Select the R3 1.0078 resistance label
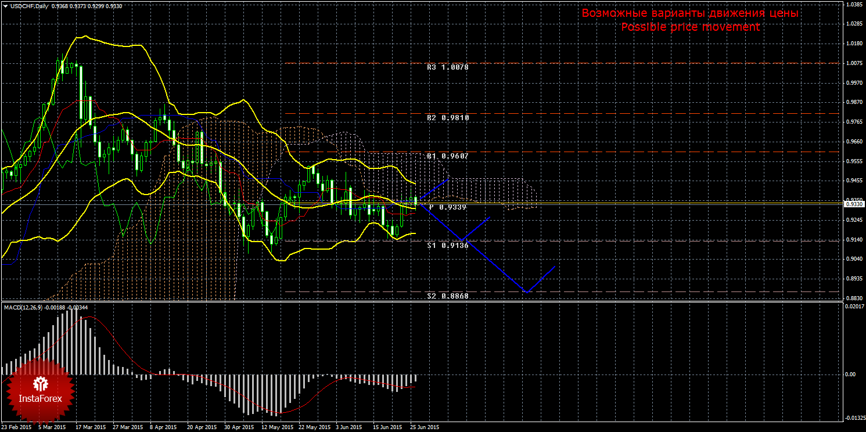The width and height of the screenshot is (866, 432). point(447,67)
